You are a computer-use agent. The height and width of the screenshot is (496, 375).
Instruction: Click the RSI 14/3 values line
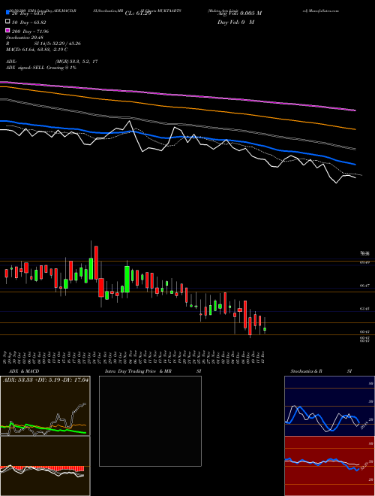(x=43, y=44)
